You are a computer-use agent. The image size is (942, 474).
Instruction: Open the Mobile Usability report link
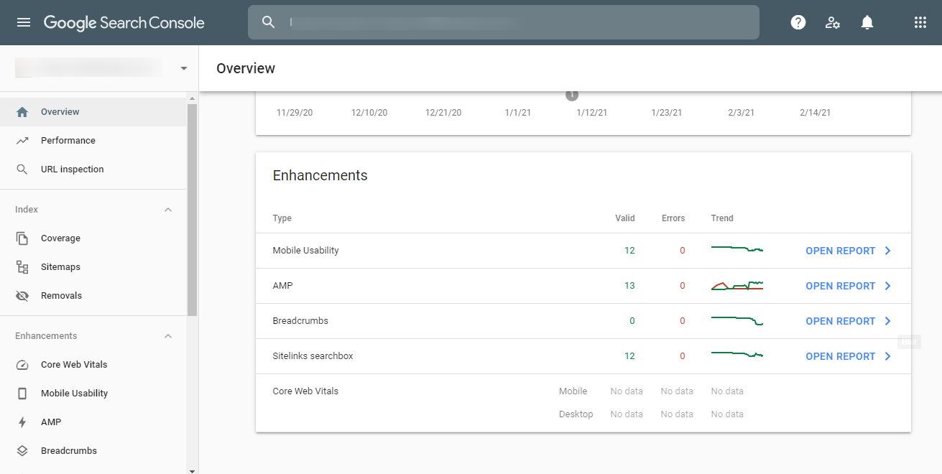click(841, 250)
